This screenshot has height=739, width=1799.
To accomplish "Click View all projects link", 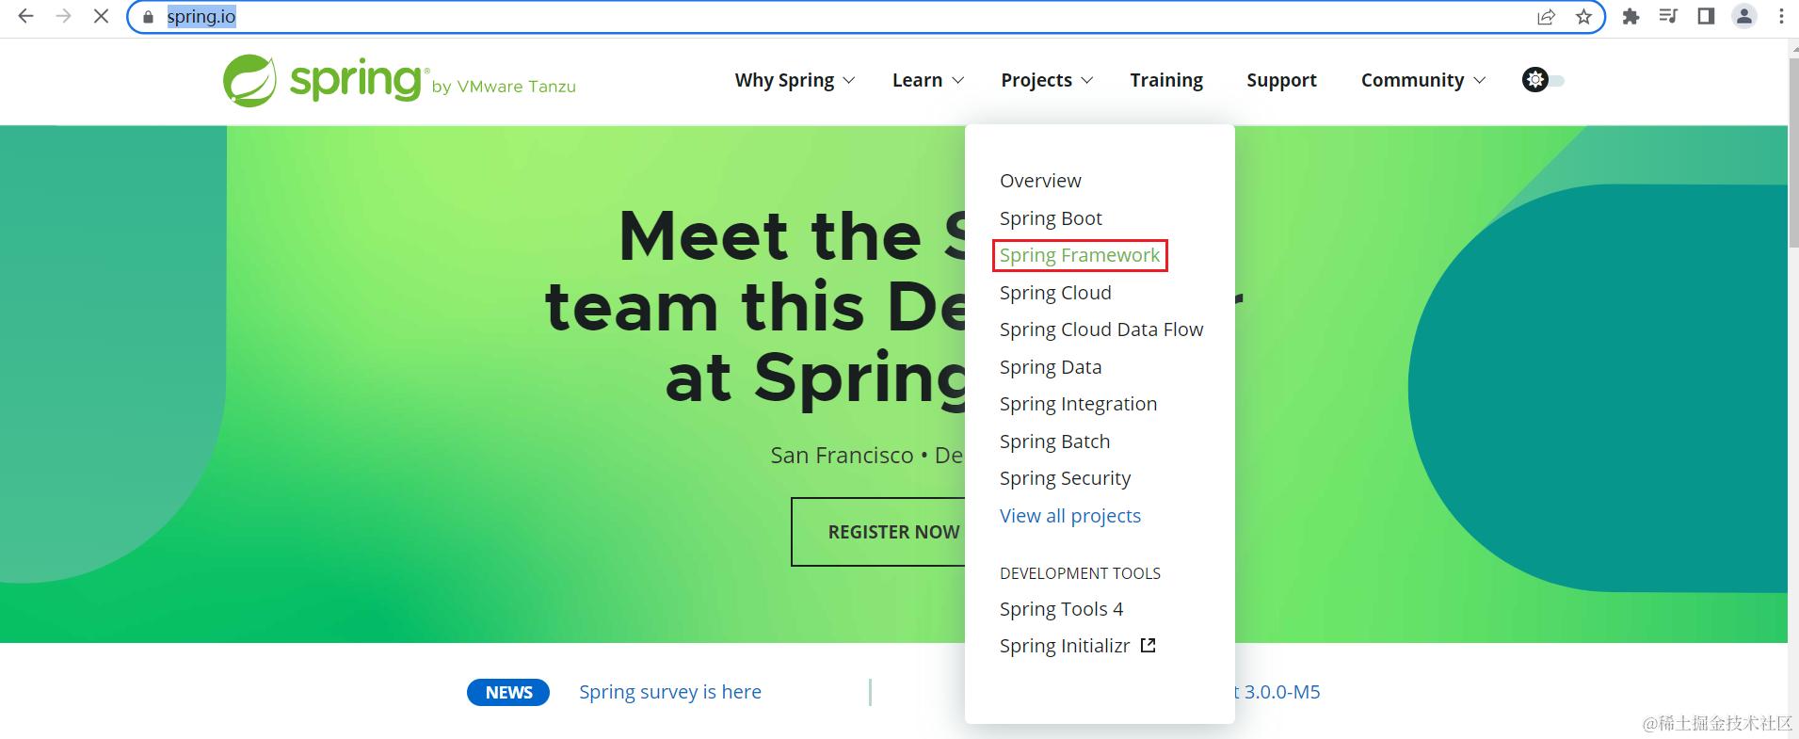I will tap(1070, 516).
